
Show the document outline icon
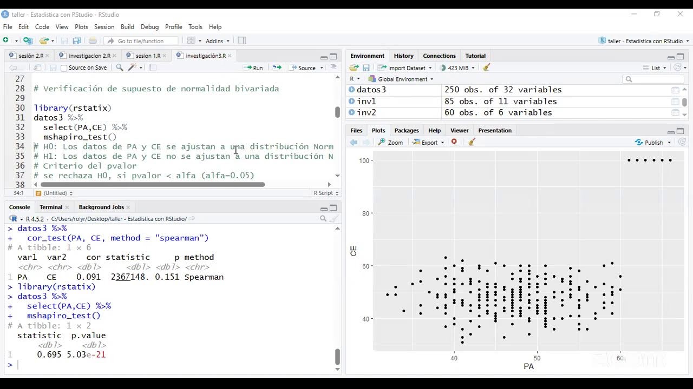pos(334,68)
